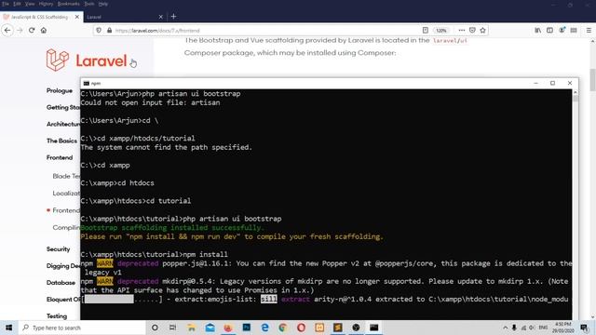Open a new Firefox tab

click(x=173, y=17)
